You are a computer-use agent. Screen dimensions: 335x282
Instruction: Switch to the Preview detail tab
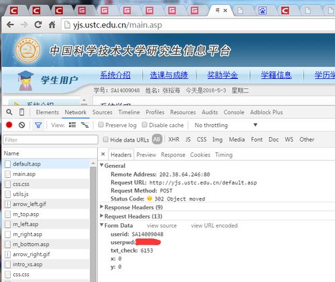(146, 155)
